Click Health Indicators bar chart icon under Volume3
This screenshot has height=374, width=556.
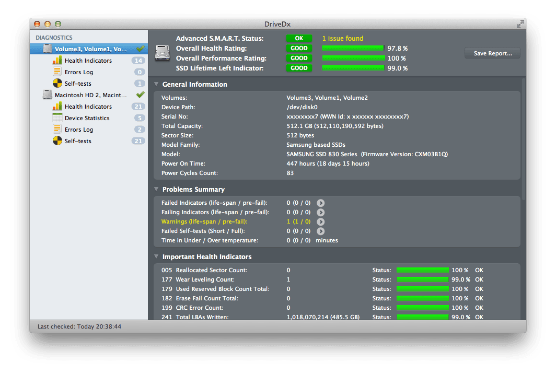[57, 61]
